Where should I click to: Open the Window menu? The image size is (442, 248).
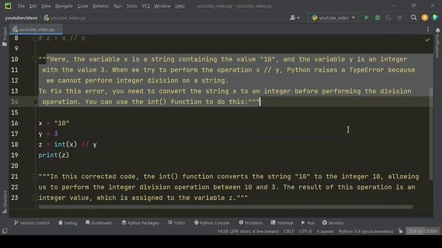[x=162, y=6]
